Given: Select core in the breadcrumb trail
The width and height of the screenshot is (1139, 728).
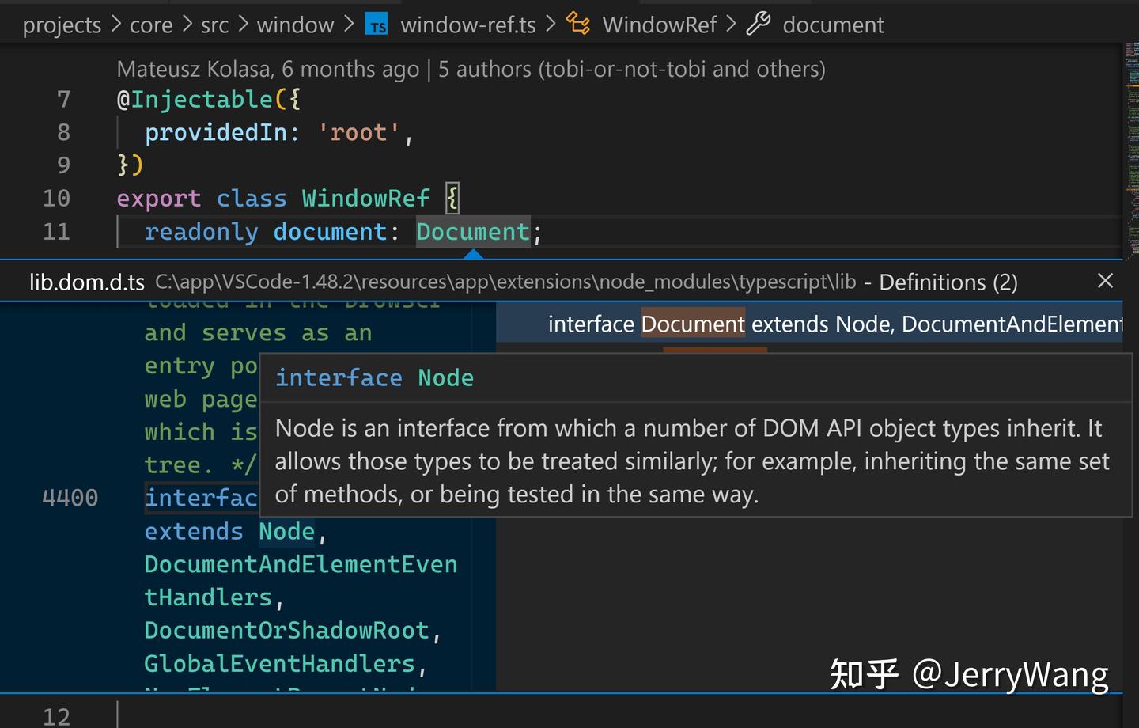Looking at the screenshot, I should (150, 25).
